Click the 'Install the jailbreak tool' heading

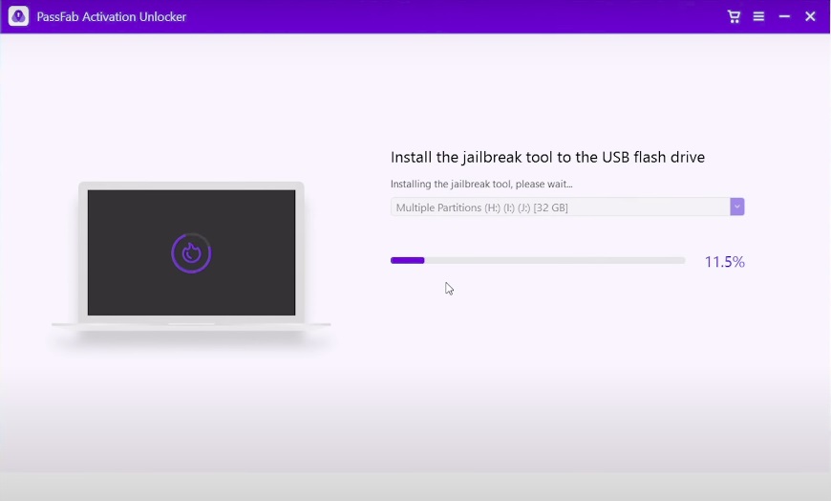click(x=547, y=158)
